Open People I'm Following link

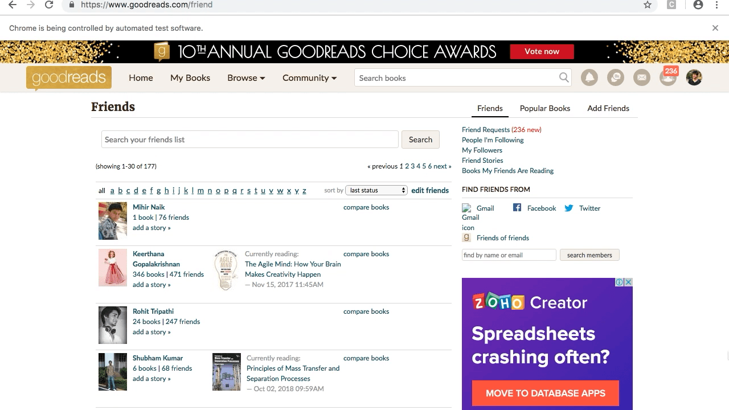click(x=493, y=140)
